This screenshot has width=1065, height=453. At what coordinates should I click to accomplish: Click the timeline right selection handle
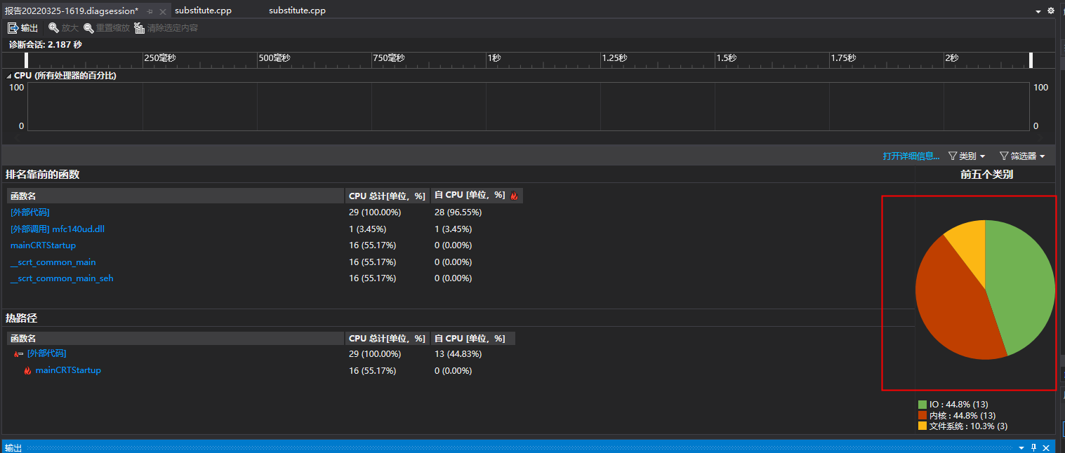tap(1031, 60)
